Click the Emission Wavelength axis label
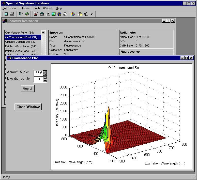The image size is (197, 180). point(72,162)
